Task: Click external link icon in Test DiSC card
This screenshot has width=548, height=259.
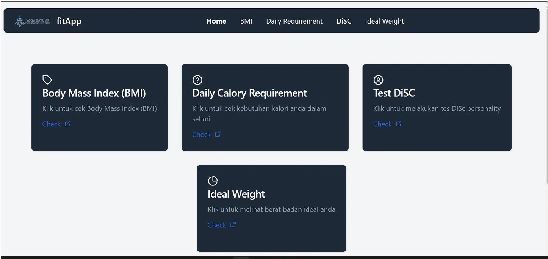Action: [x=399, y=124]
